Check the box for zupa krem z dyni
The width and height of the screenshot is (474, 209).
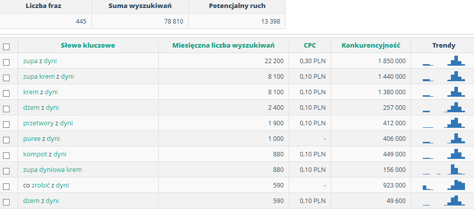tap(6, 78)
